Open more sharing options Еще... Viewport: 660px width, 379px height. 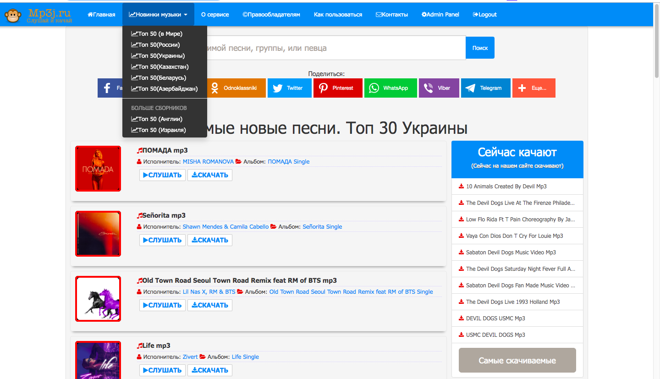(x=534, y=88)
